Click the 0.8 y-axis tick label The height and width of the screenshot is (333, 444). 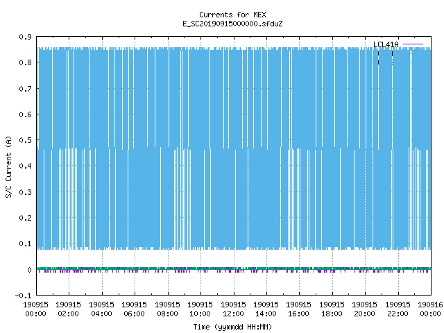(x=26, y=62)
